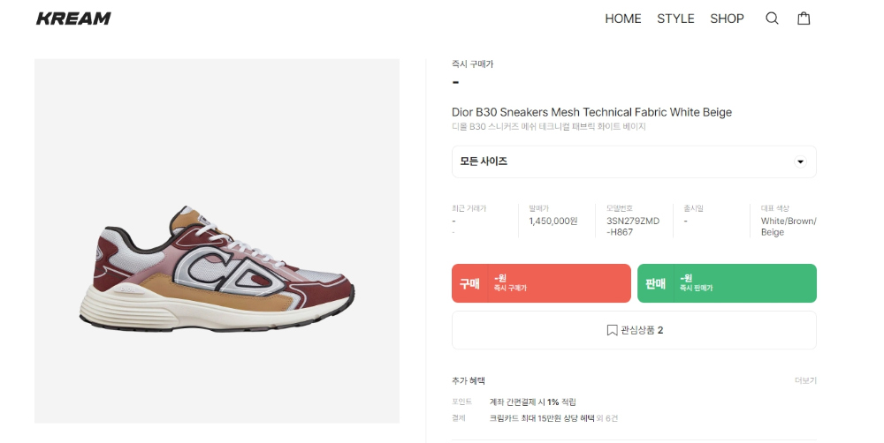The width and height of the screenshot is (884, 443).
Task: Open the 외 6건 payment benefits link
Action: coord(606,418)
